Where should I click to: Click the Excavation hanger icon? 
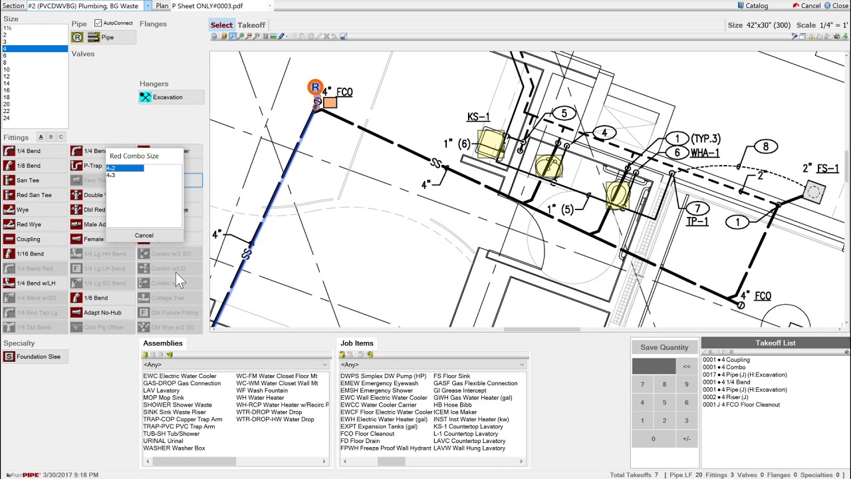[145, 97]
